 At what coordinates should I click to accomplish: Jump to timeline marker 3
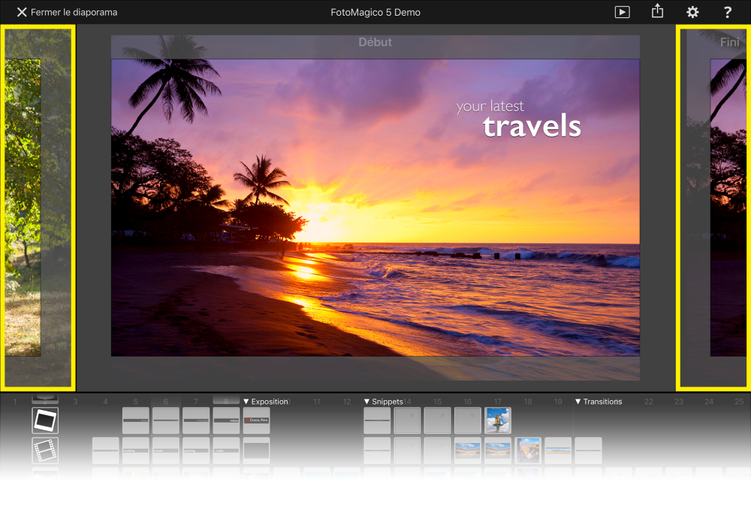point(75,402)
